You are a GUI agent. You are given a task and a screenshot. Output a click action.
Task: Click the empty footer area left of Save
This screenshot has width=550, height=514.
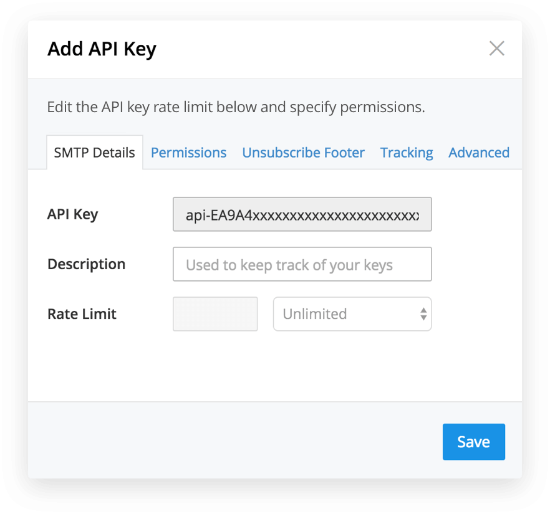coord(231,442)
